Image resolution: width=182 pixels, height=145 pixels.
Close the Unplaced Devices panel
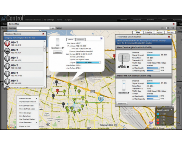(x=43, y=34)
